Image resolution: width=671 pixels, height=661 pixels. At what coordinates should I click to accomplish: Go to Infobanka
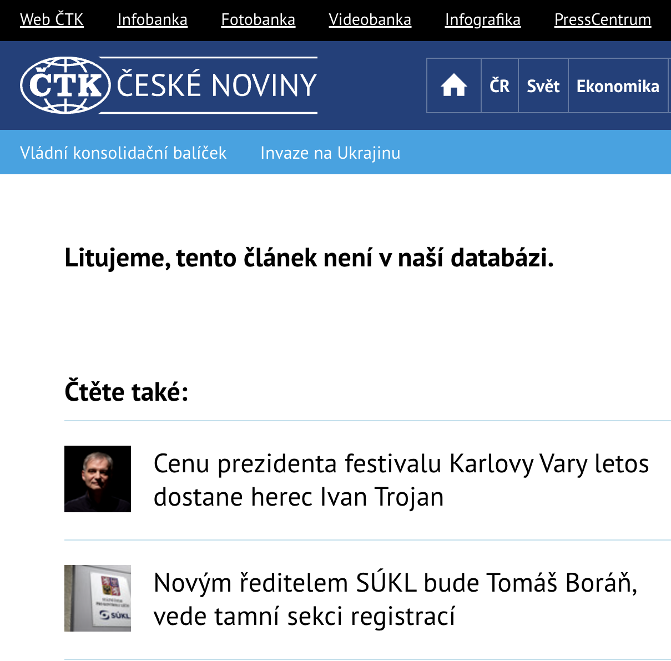(x=153, y=19)
